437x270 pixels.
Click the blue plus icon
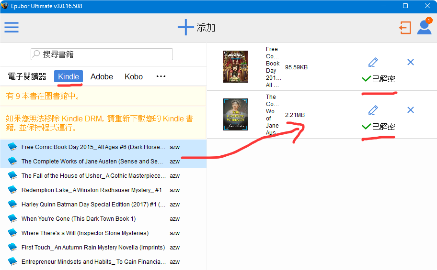185,27
